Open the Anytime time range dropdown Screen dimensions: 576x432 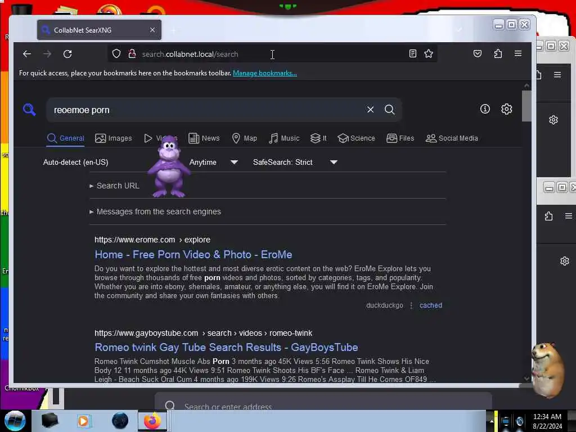coord(213,163)
